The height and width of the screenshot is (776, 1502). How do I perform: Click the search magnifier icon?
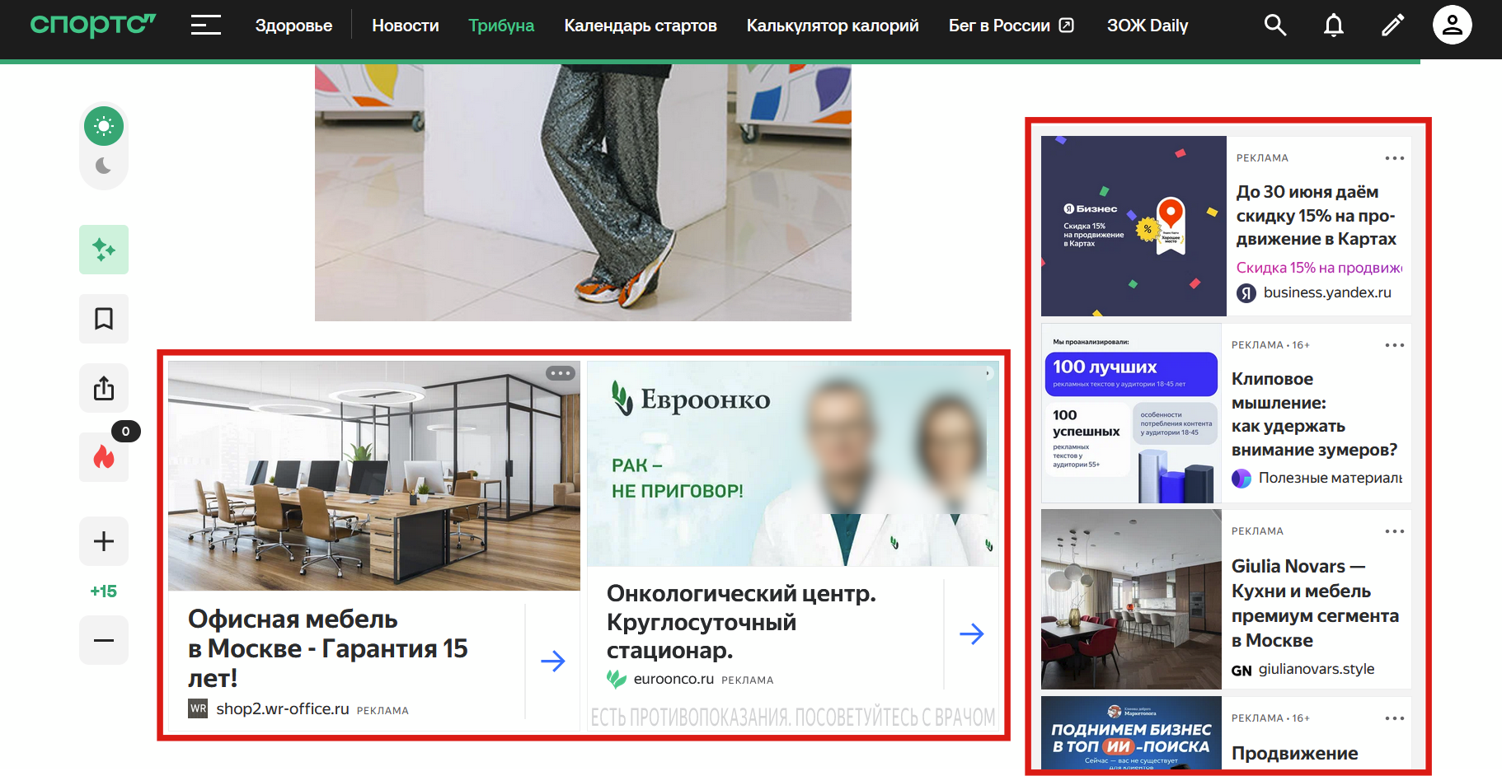pos(1275,25)
